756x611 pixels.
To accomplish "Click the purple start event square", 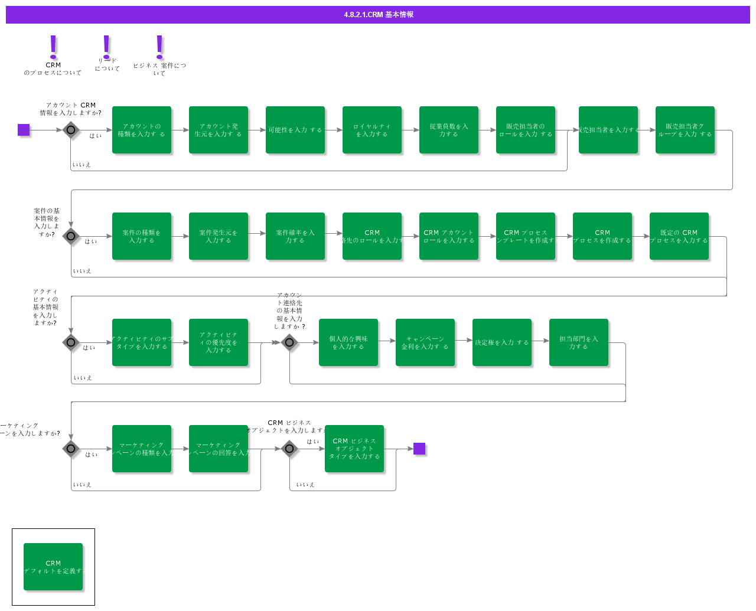I will (24, 130).
